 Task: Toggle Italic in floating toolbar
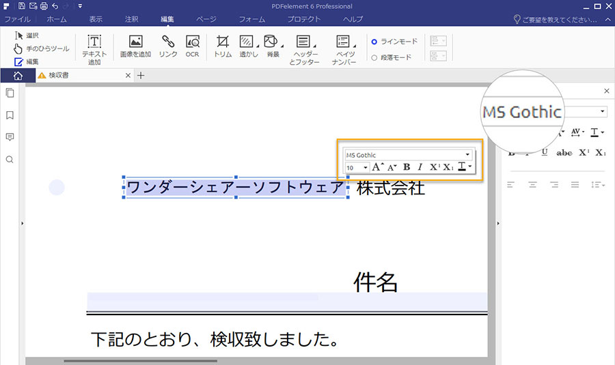point(420,167)
